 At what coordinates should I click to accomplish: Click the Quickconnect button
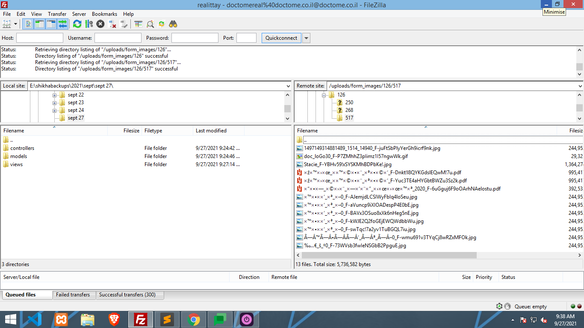[x=281, y=38]
